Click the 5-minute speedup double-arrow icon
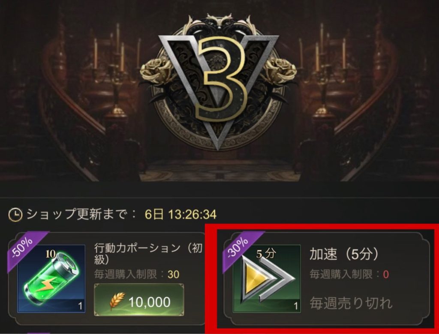Viewport: 439px width, 334px height. pos(267,279)
